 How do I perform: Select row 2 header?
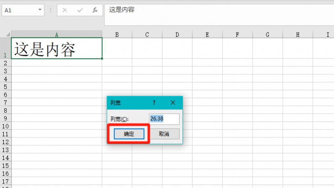[5, 63]
